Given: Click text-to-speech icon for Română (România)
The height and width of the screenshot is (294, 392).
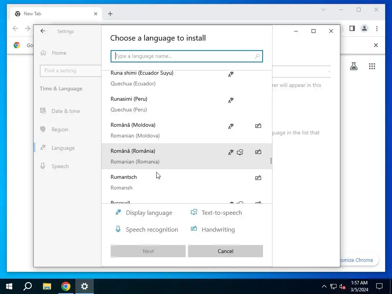Looking at the screenshot, I should [240, 152].
